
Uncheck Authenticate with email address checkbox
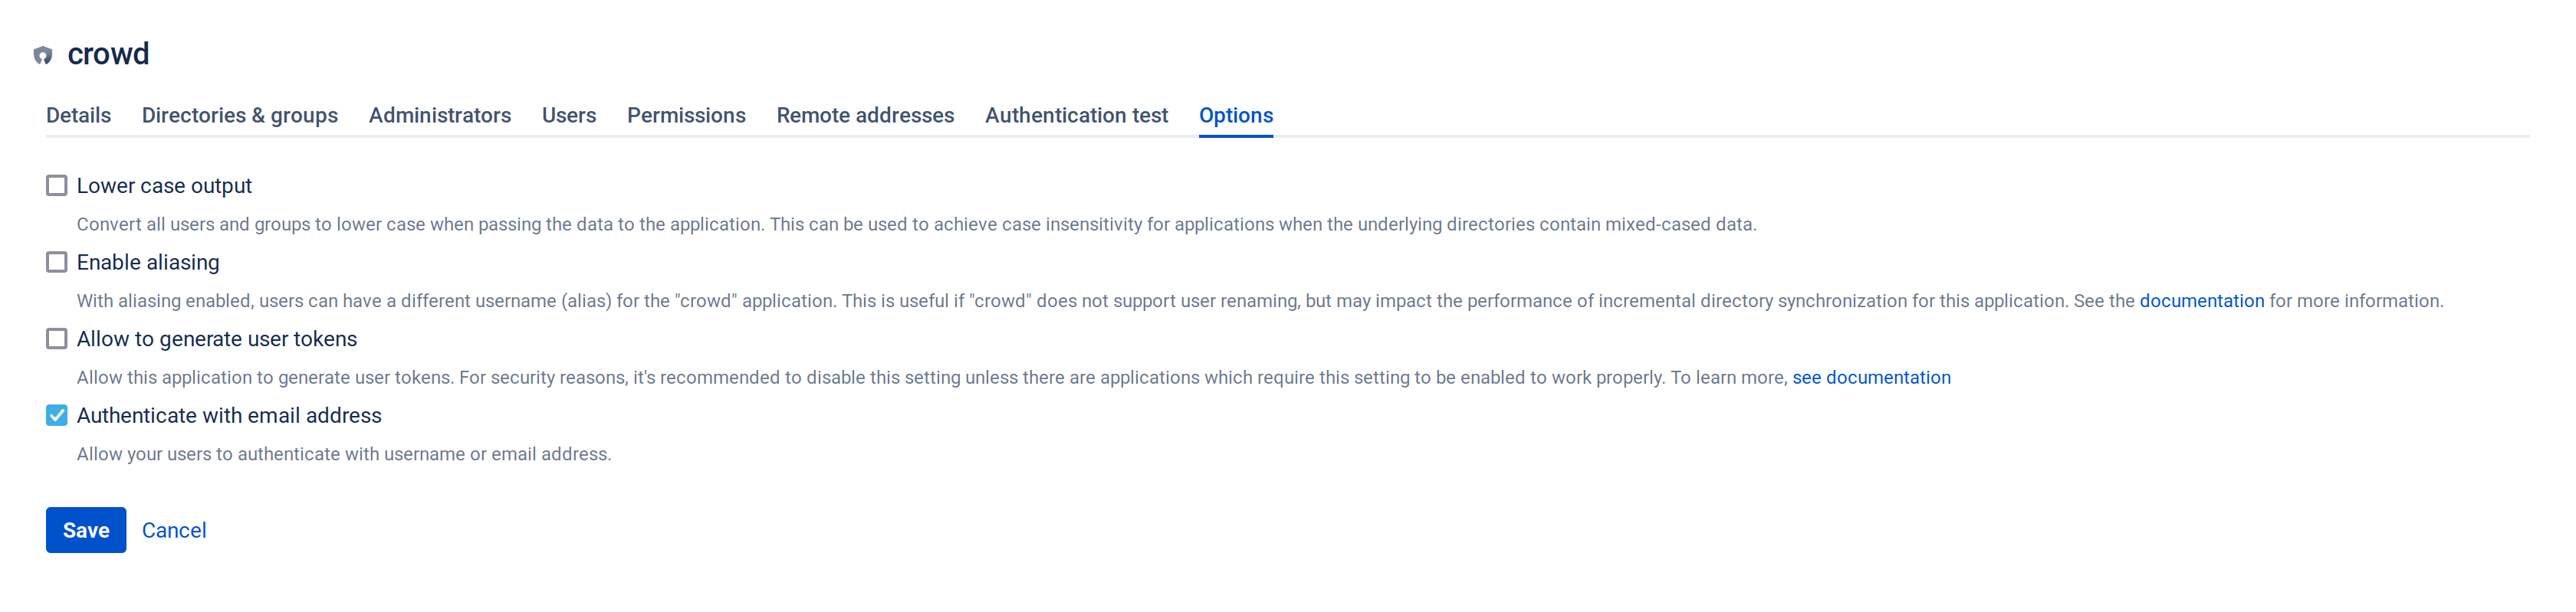[x=57, y=415]
